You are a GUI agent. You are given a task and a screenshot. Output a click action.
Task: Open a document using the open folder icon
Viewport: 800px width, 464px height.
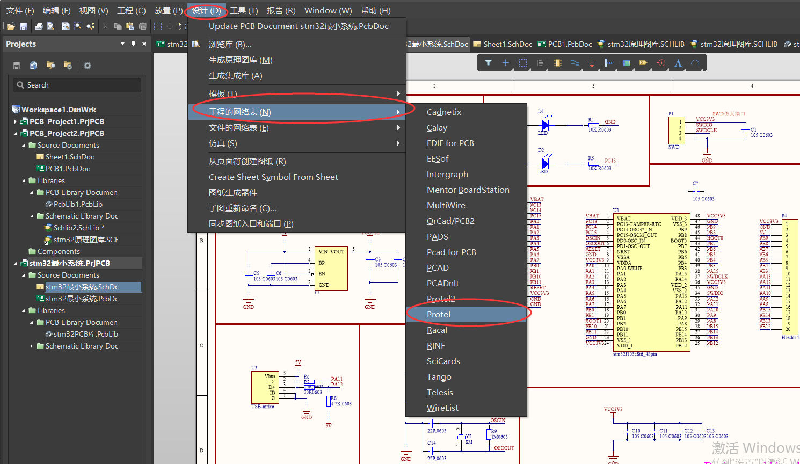pyautogui.click(x=11, y=26)
